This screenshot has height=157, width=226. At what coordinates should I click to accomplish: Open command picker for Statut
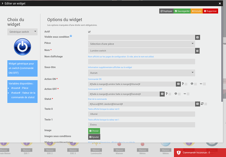[x=198, y=104]
